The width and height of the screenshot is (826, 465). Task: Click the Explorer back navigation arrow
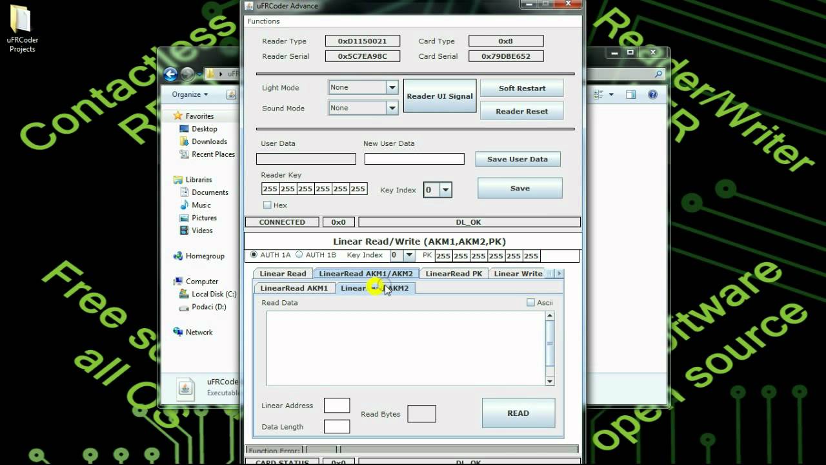pos(170,74)
